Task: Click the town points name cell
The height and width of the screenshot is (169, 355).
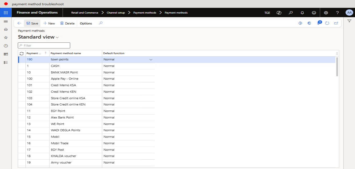Action: [x=76, y=59]
